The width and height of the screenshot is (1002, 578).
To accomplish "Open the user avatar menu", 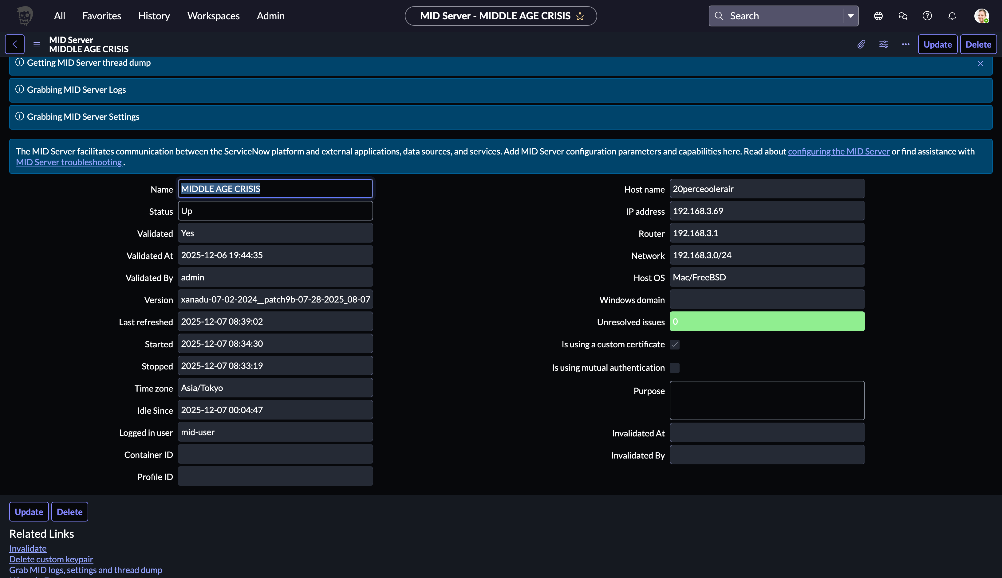I will coord(981,16).
